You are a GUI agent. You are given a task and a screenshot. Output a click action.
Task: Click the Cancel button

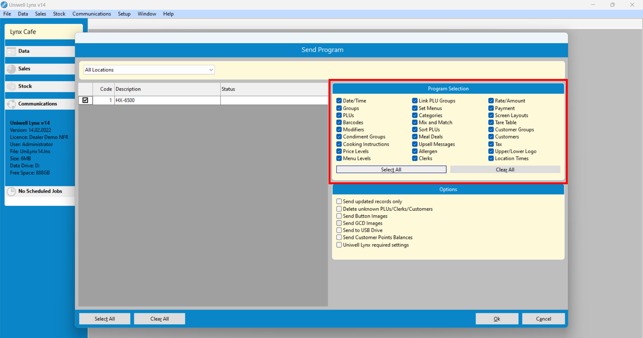pyautogui.click(x=543, y=318)
